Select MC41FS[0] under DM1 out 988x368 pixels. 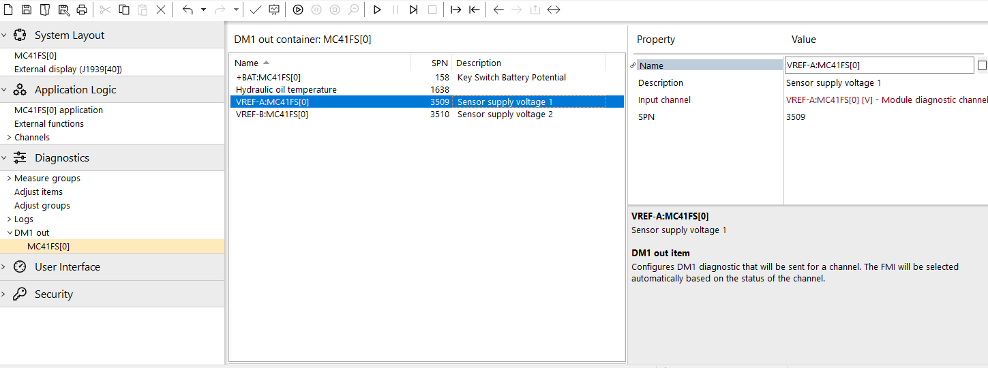48,246
